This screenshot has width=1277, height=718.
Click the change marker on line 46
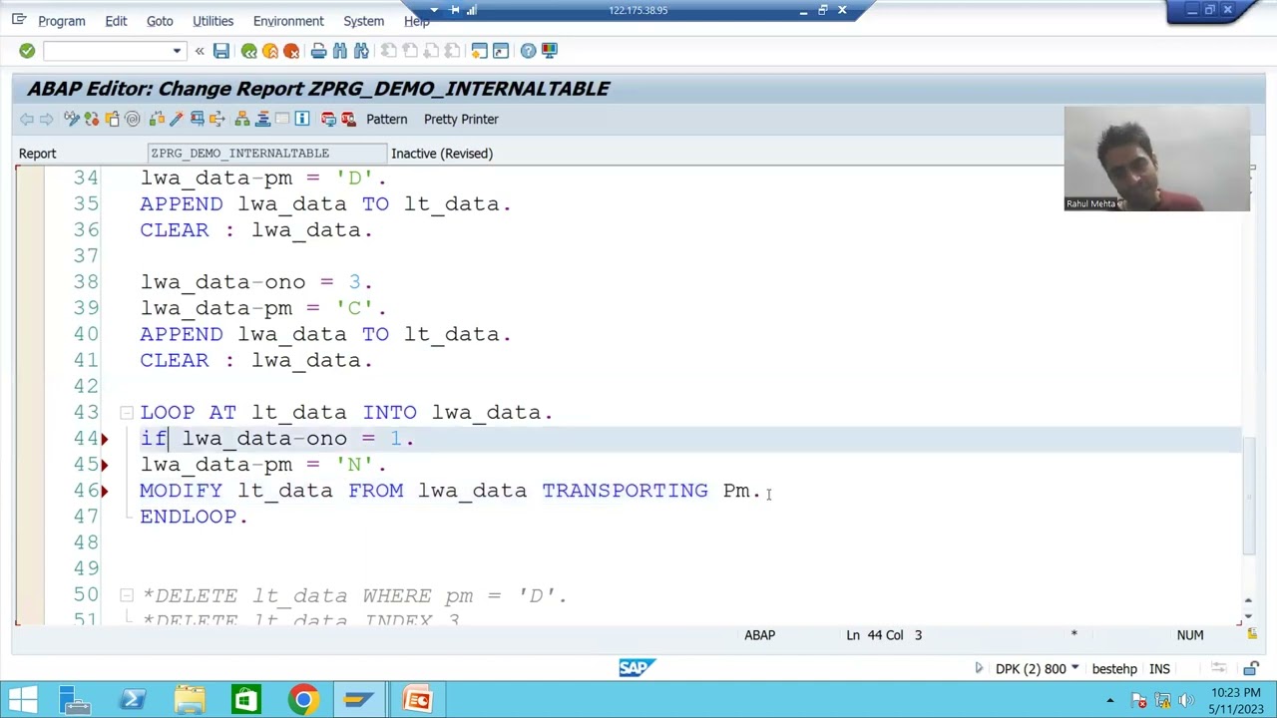pyautogui.click(x=104, y=491)
